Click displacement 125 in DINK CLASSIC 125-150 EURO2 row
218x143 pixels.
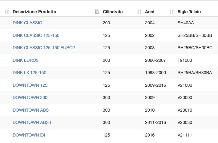pyautogui.click(x=106, y=48)
